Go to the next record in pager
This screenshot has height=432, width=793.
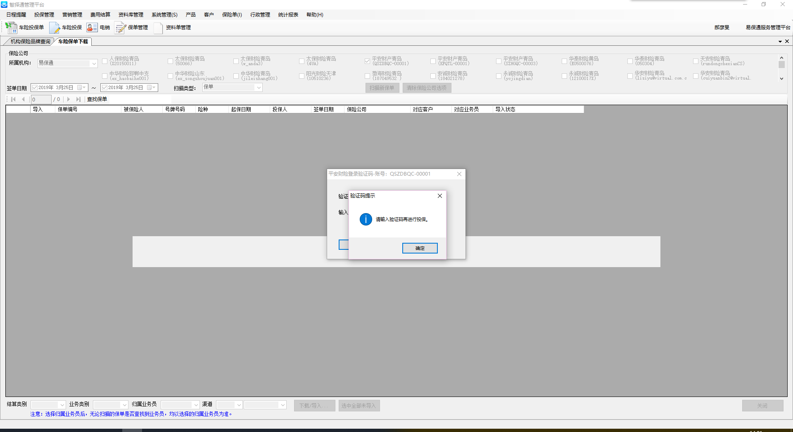point(69,99)
